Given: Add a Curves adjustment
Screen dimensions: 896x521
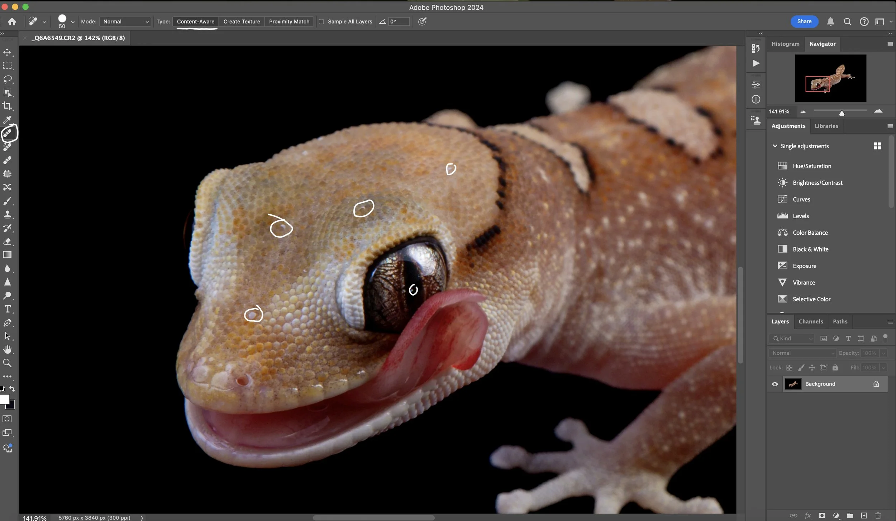Looking at the screenshot, I should click(801, 199).
